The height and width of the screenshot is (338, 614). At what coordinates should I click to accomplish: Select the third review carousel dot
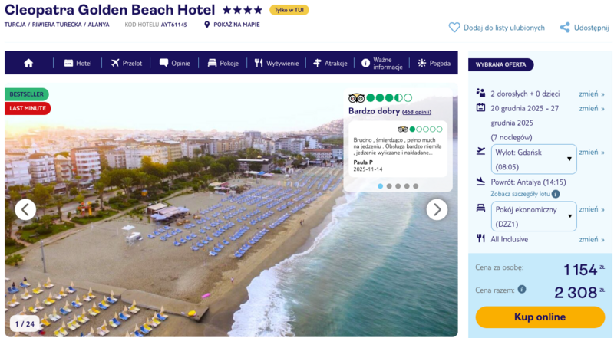(398, 185)
